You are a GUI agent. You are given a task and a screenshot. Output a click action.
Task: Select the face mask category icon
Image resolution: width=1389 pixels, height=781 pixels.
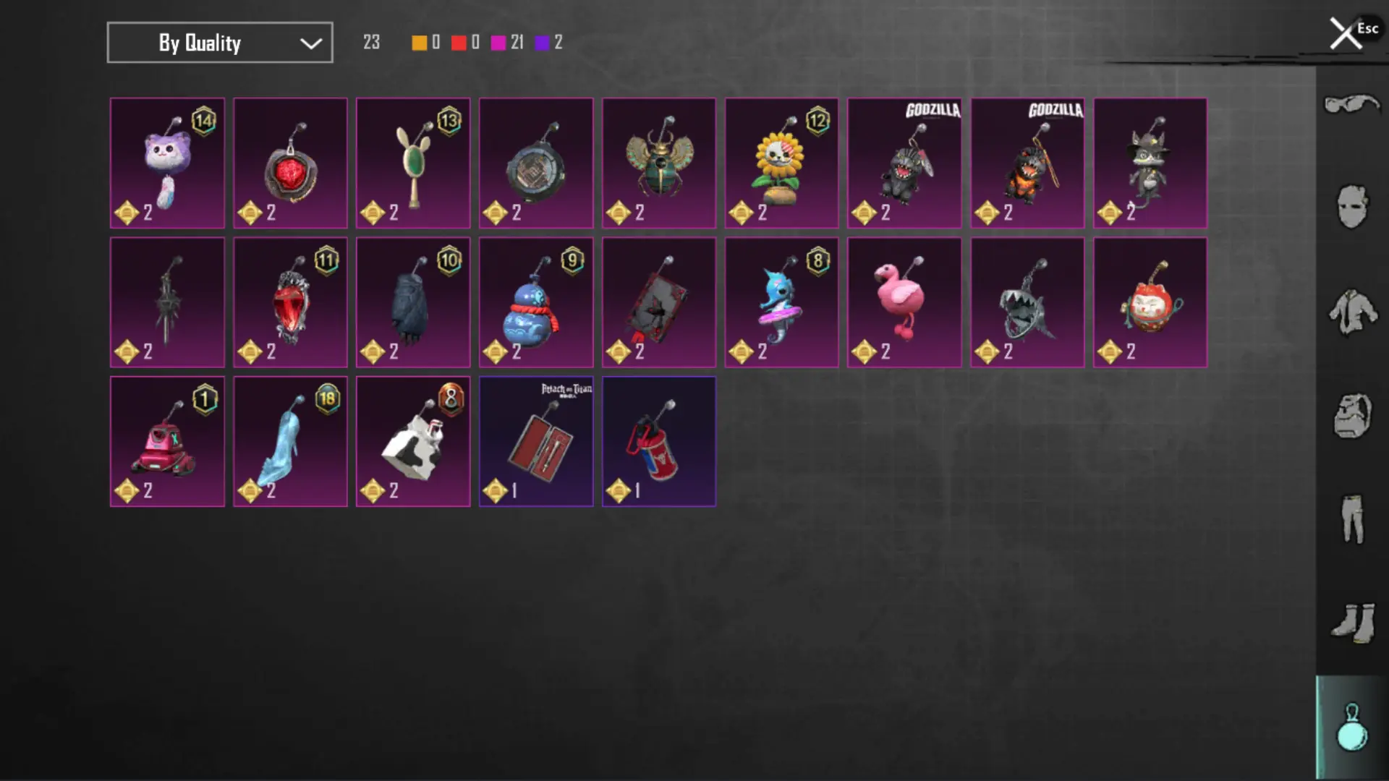click(1352, 207)
